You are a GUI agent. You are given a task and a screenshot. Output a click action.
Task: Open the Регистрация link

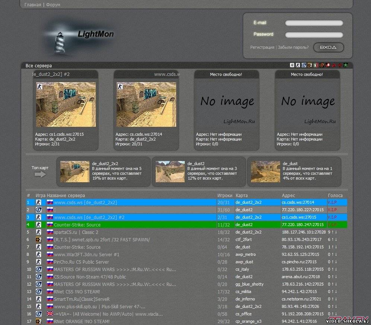pyautogui.click(x=262, y=47)
